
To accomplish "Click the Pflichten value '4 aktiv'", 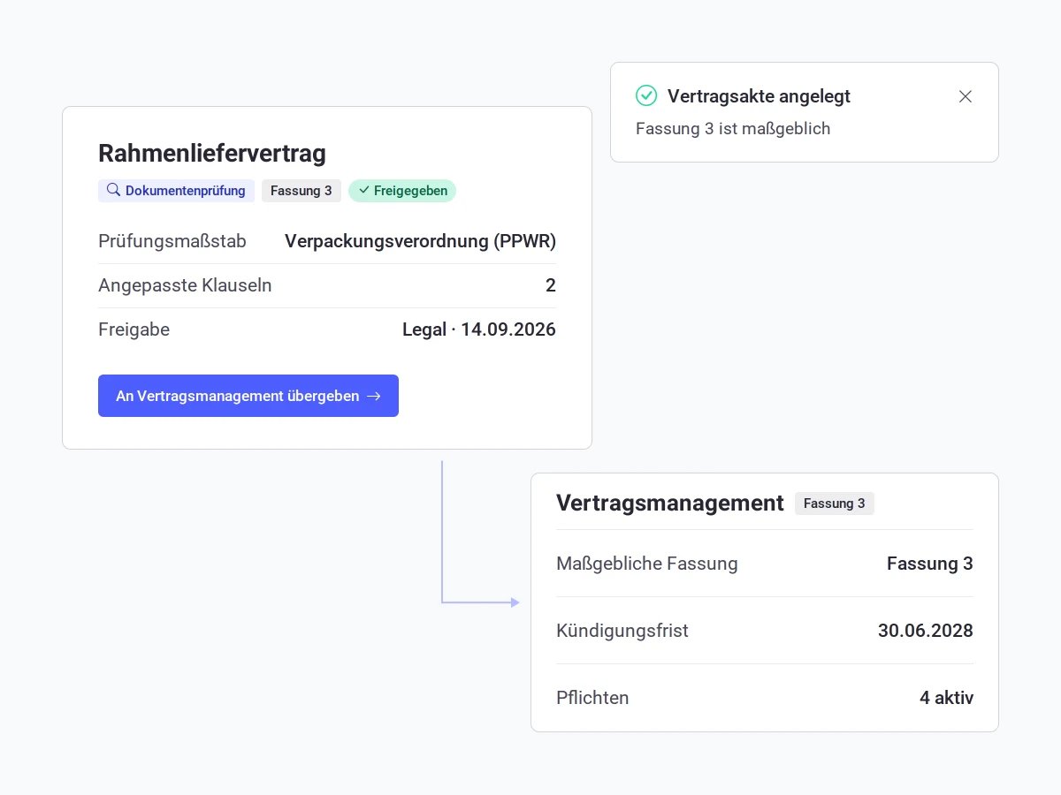I will 946,698.
